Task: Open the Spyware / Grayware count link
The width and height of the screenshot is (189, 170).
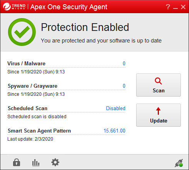Action: (124, 86)
